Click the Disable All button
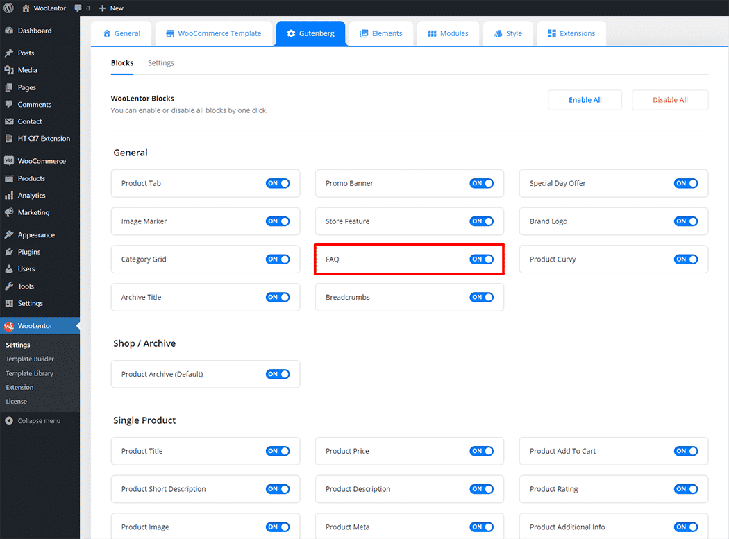Viewport: 729px width, 539px height. (x=670, y=100)
